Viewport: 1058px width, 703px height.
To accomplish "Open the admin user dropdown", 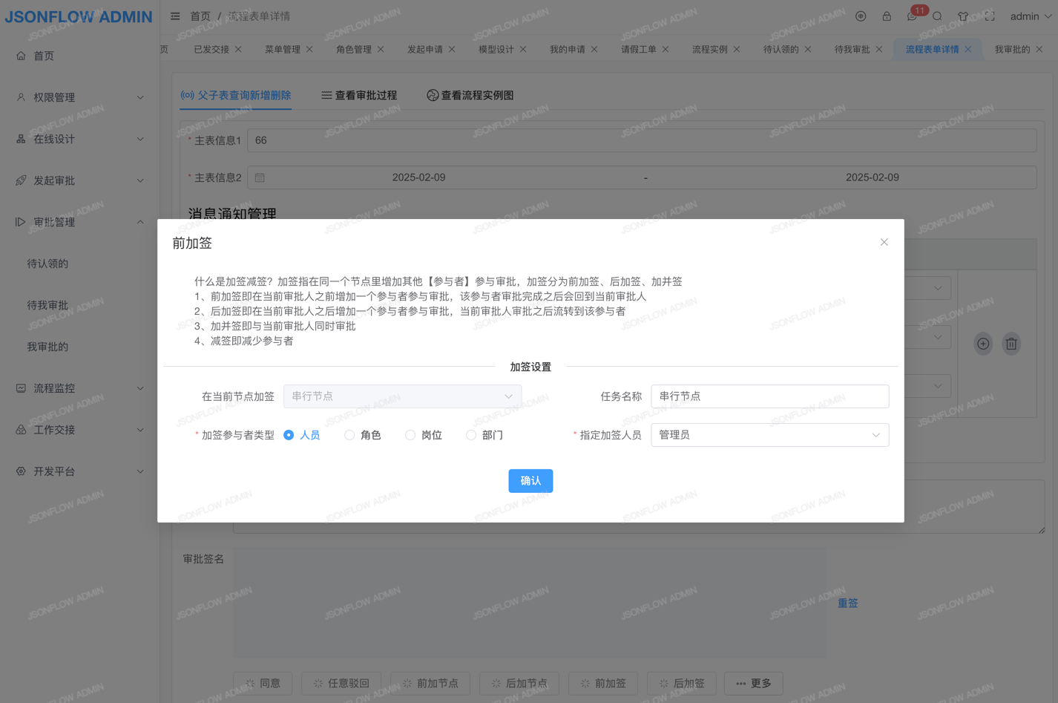I will [1030, 16].
